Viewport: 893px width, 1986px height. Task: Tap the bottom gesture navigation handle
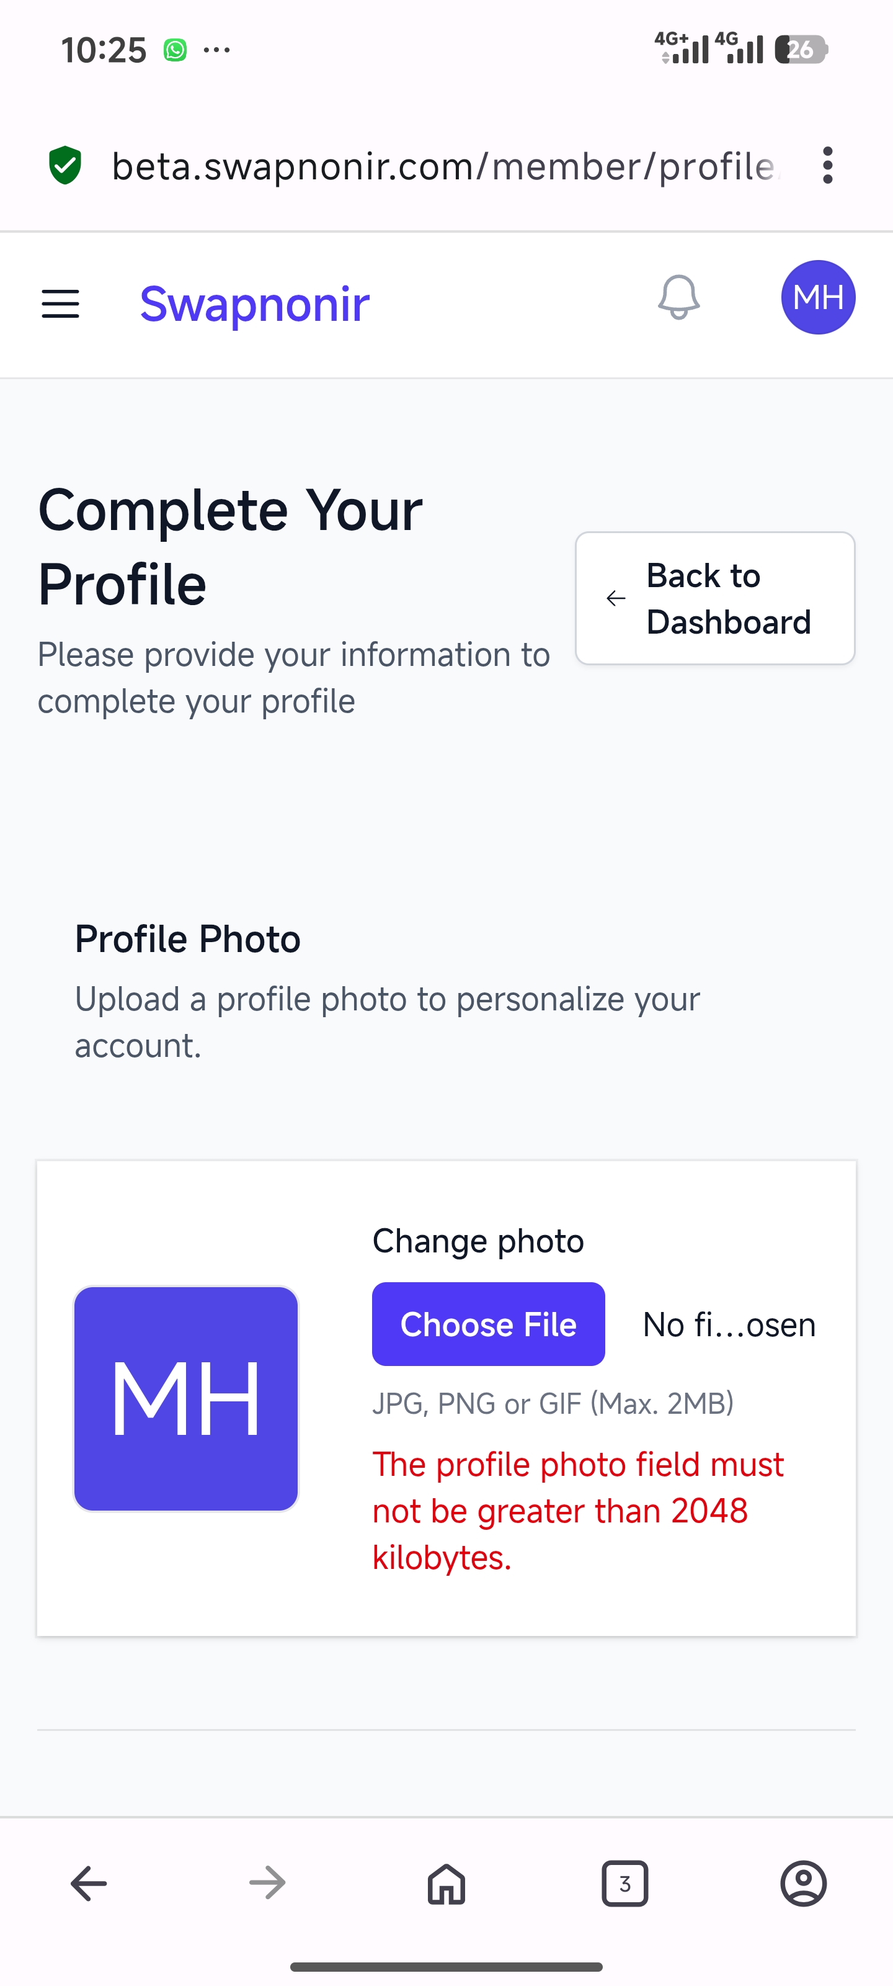446,1966
